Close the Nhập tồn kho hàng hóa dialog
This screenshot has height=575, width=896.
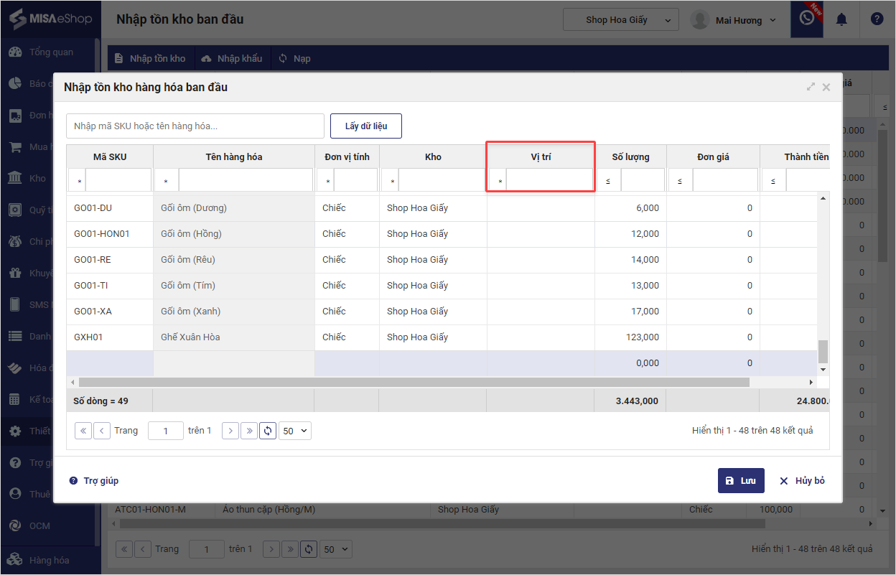[x=826, y=87]
